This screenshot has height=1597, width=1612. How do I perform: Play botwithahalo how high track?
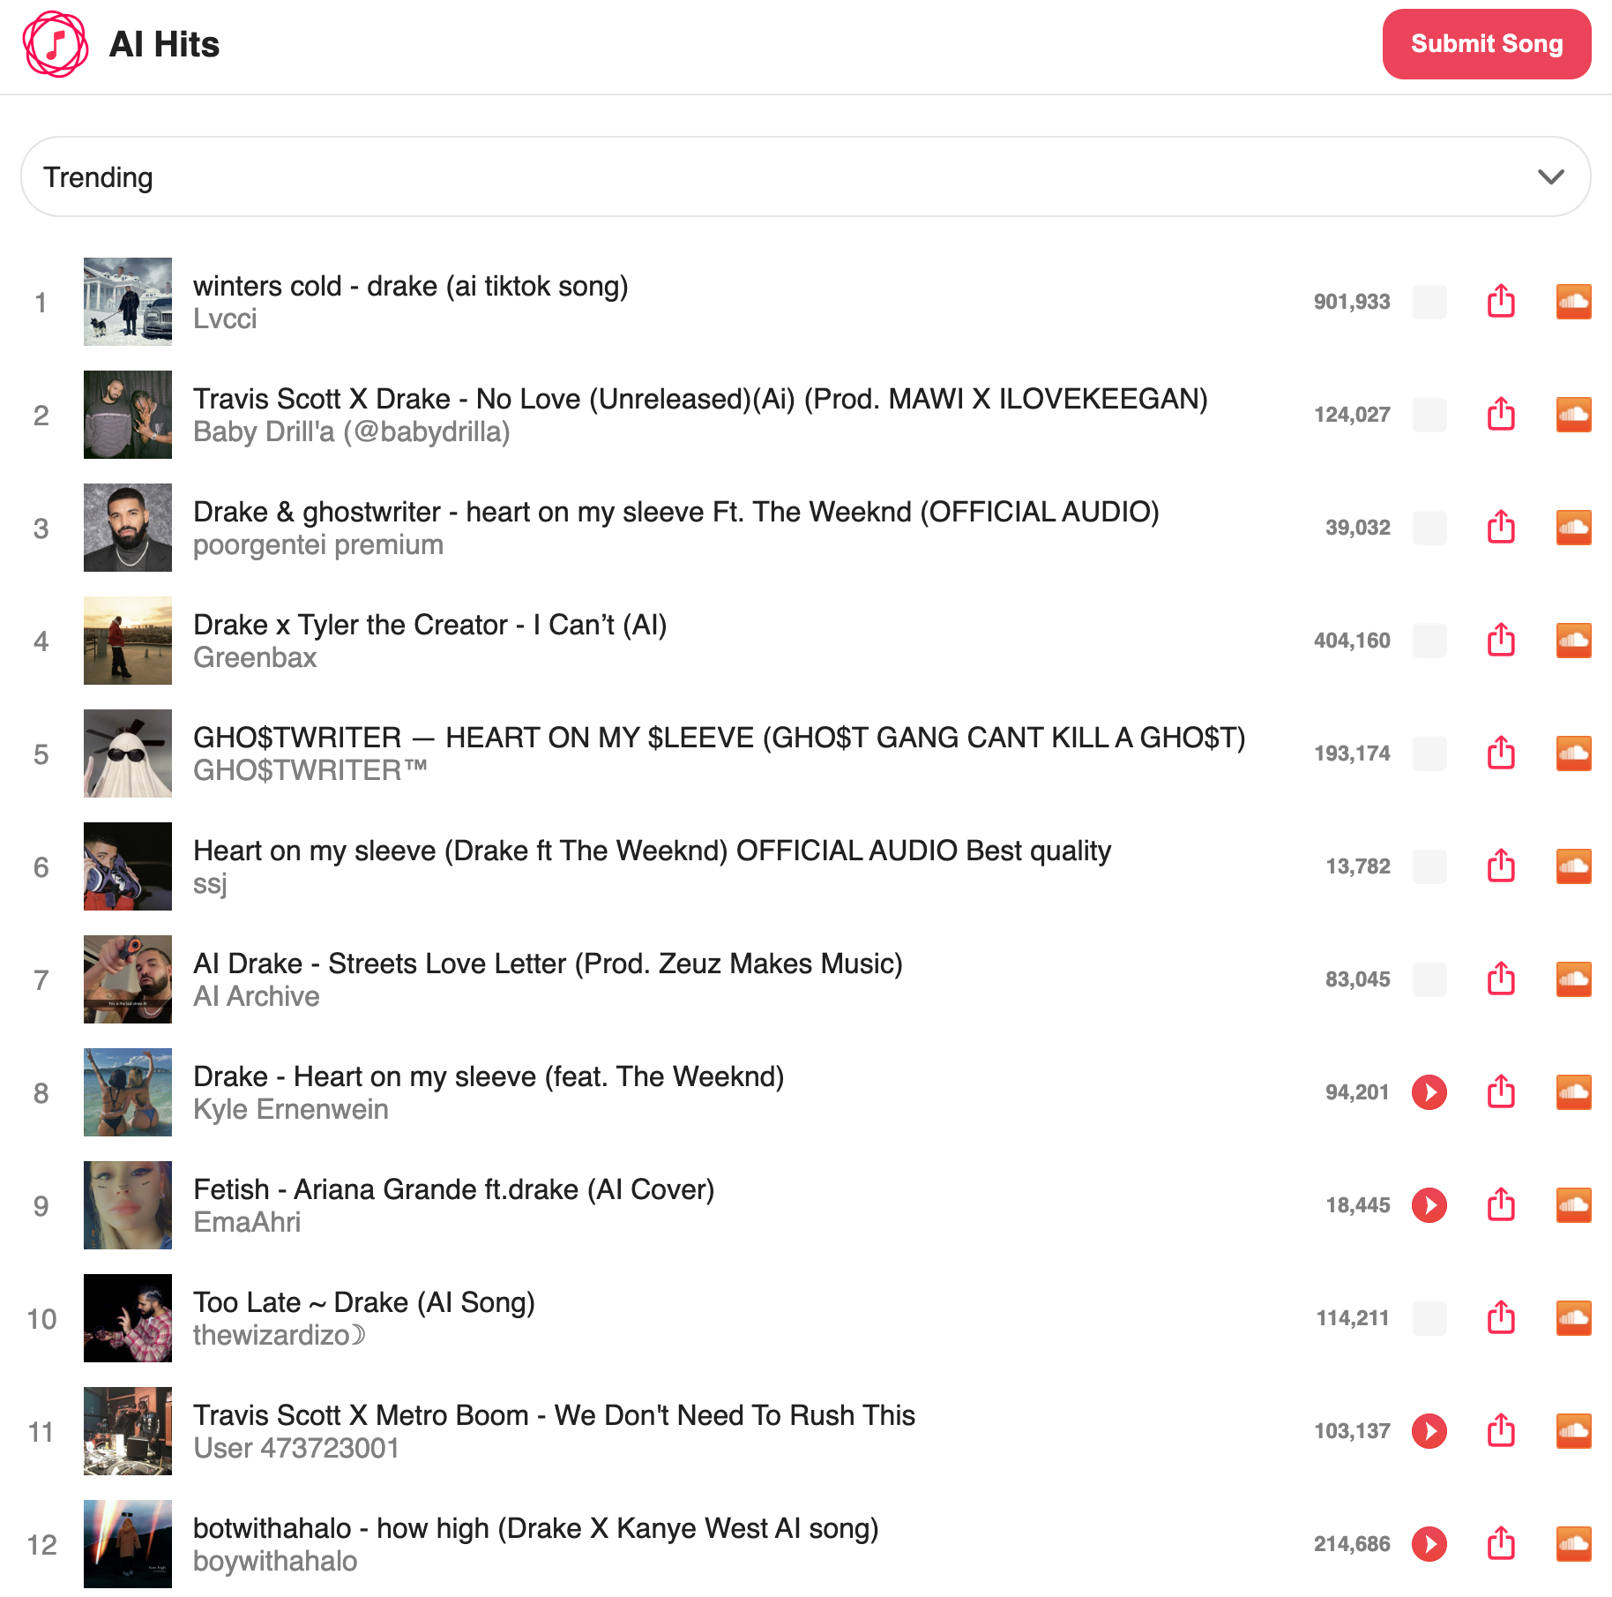[x=1429, y=1544]
